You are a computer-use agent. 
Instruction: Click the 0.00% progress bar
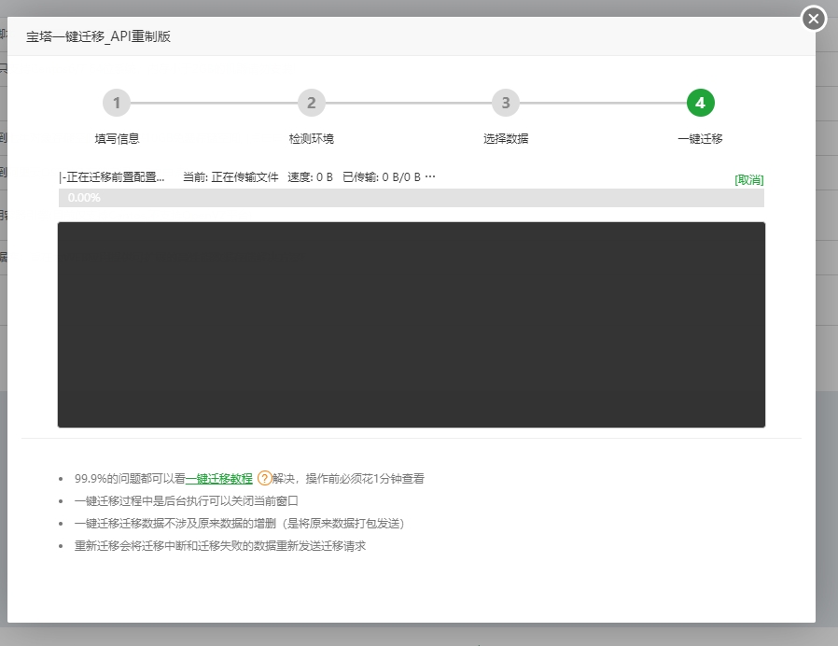(411, 198)
